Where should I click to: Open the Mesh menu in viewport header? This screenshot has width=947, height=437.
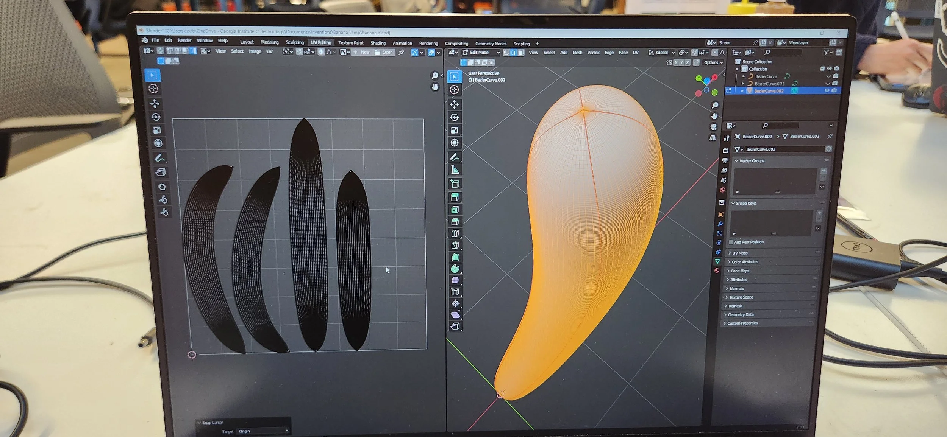[577, 53]
